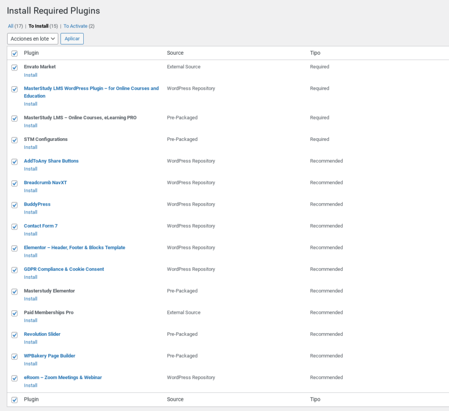Open Elementor Header, Footer & Blocks title link
Image resolution: width=449 pixels, height=411 pixels.
tap(75, 247)
